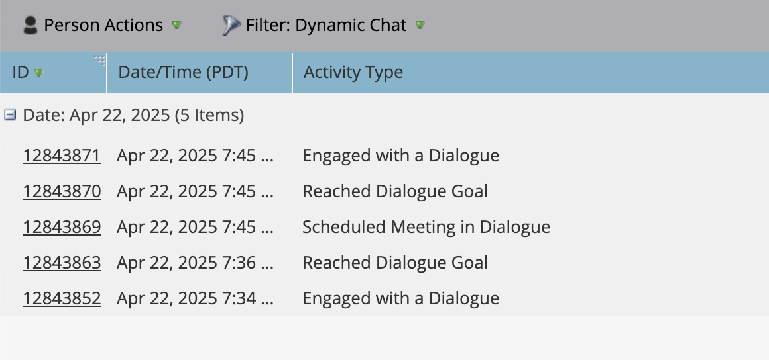Image resolution: width=769 pixels, height=360 pixels.
Task: Open activity ID 12843871
Action: pyautogui.click(x=62, y=156)
